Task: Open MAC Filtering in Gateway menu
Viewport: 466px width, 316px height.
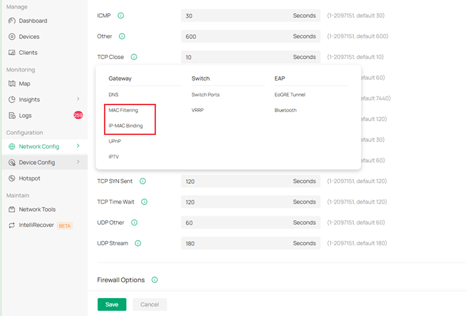Action: (x=123, y=110)
